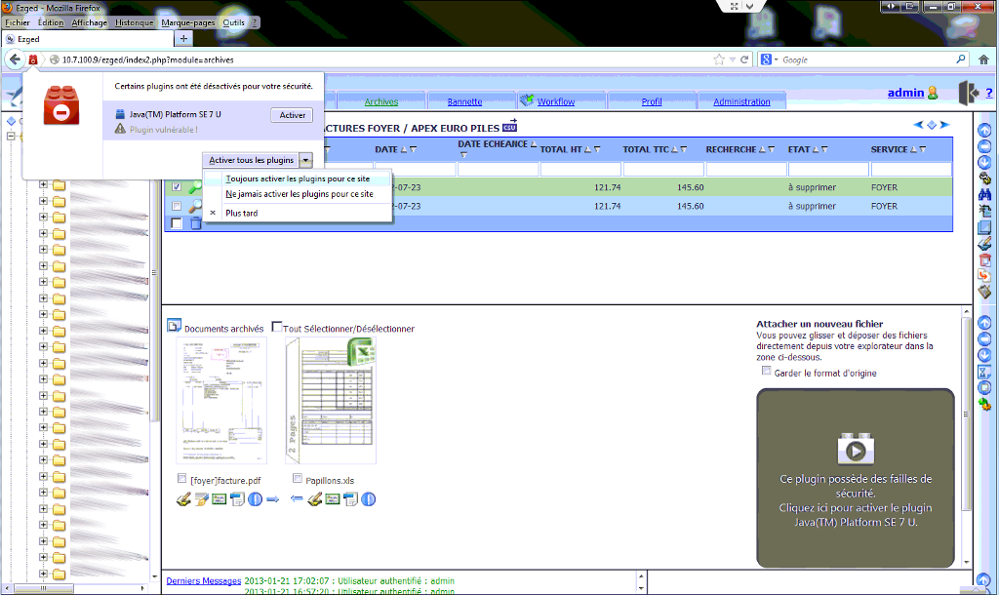Toggle the Tout Sélectionner/Désélectionner checkbox

(x=278, y=328)
